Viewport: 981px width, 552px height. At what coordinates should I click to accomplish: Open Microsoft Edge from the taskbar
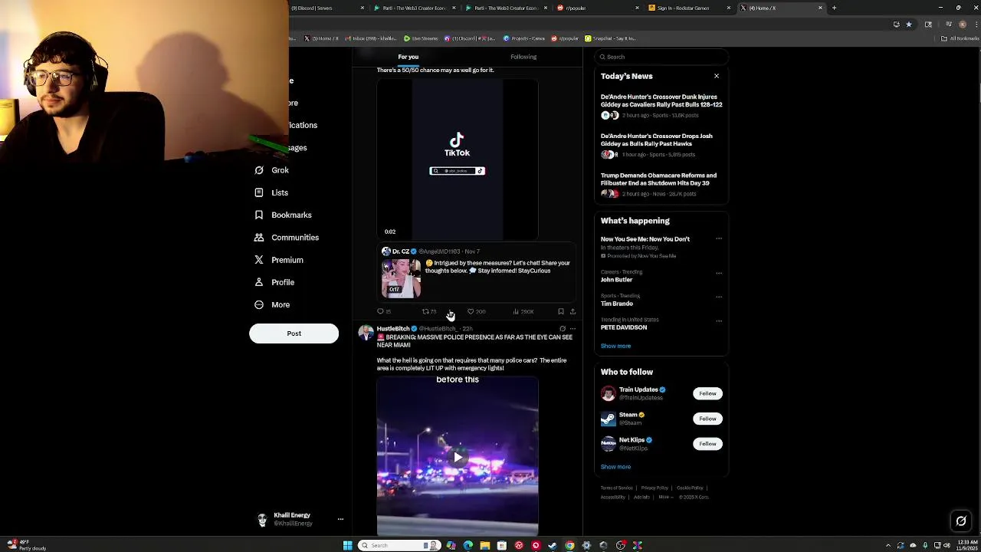pyautogui.click(x=468, y=545)
